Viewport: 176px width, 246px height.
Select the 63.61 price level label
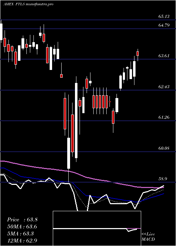[x=164, y=56]
